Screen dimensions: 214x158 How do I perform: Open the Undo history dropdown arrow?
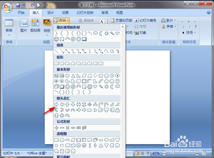tap(28, 5)
